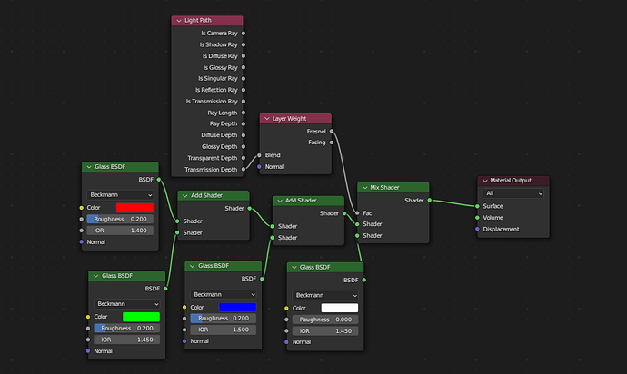This screenshot has height=374, width=627.
Task: Click the Normal input socket on Layer Weight
Action: pyautogui.click(x=260, y=167)
